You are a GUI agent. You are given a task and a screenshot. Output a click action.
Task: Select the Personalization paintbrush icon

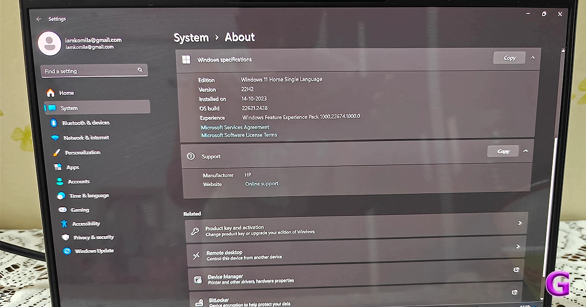(x=56, y=153)
